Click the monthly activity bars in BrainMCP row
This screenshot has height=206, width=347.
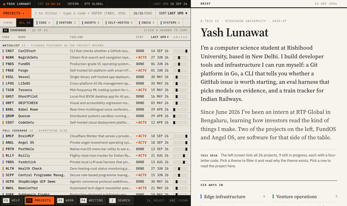point(180,136)
